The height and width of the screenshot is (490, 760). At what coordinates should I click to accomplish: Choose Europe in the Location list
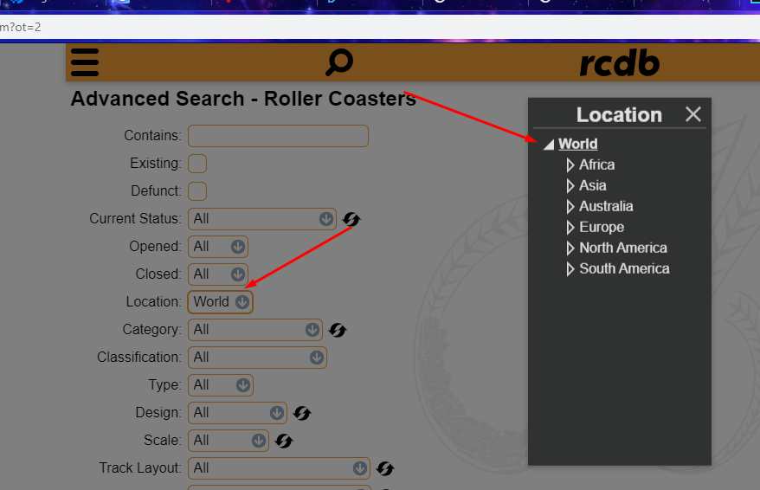click(602, 228)
